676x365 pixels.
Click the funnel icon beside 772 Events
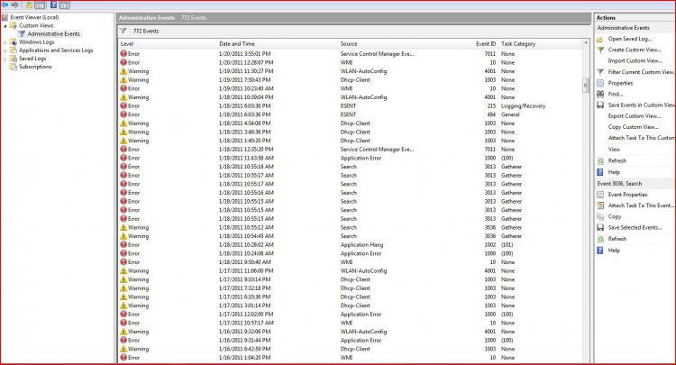point(123,31)
